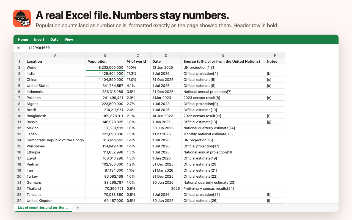This screenshot has width=352, height=220.
Task: Select 'Democratic Republic of the Congo' cell
Action: 55,140
